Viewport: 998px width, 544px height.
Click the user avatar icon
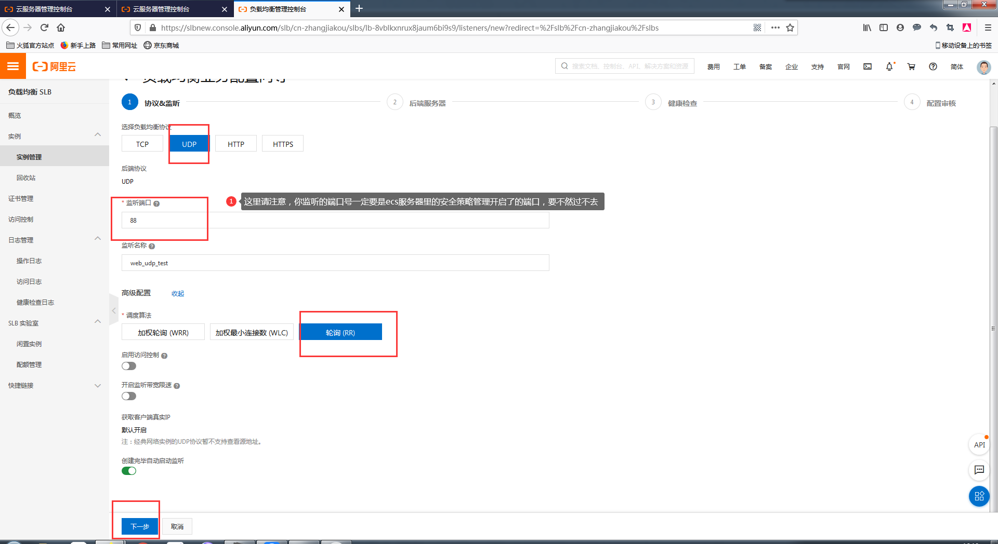click(x=983, y=67)
